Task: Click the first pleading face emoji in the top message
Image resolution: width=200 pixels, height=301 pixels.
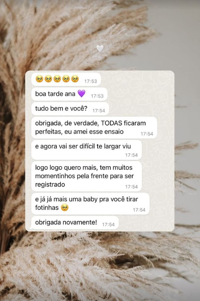Action: tap(40, 79)
